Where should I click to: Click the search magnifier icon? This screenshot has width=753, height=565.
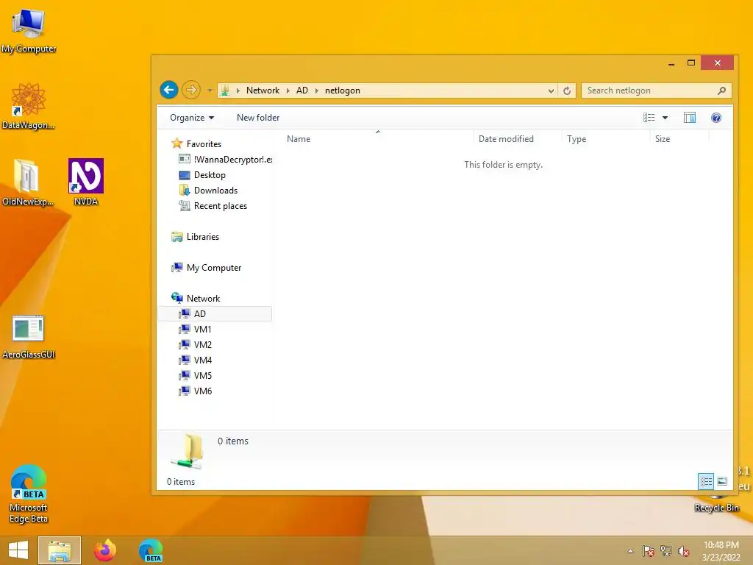[721, 90]
